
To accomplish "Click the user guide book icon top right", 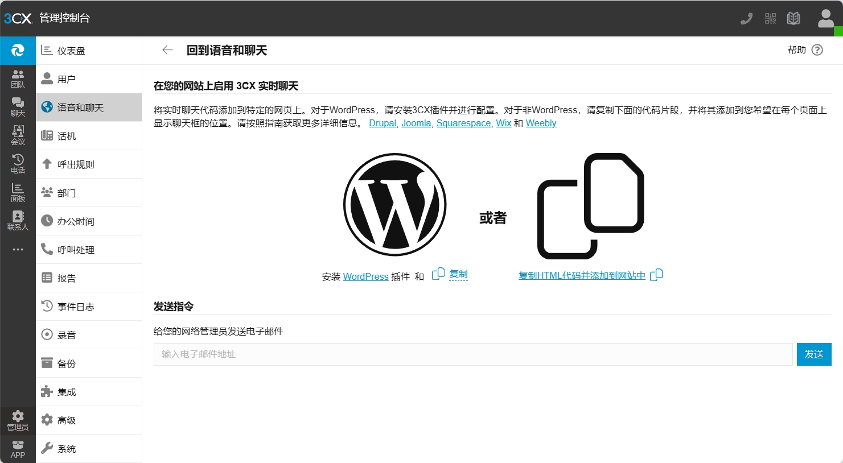I will [x=793, y=18].
